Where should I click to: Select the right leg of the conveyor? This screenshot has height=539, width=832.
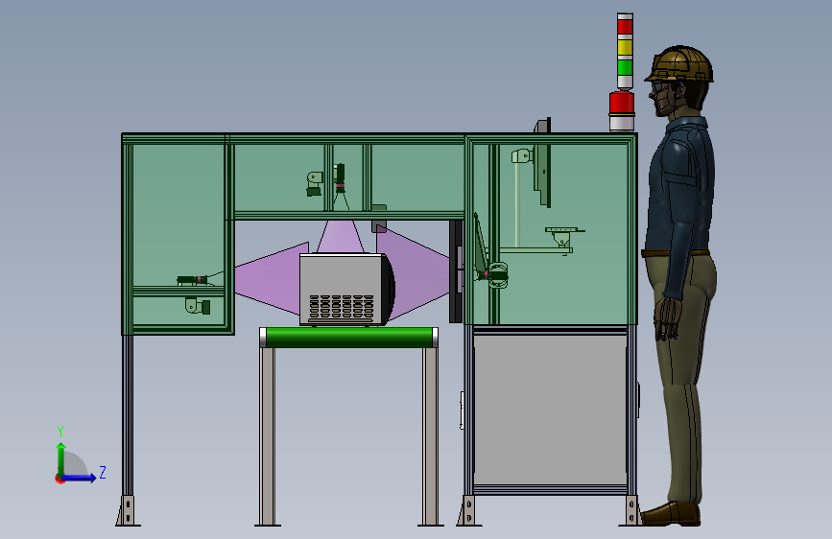[x=430, y=436]
